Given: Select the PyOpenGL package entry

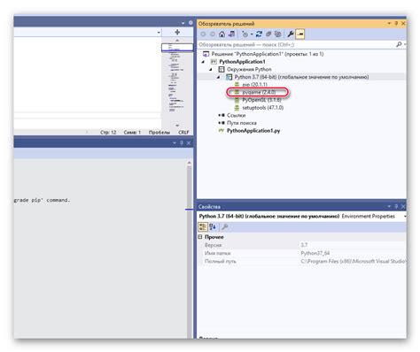Looking at the screenshot, I should pos(261,100).
